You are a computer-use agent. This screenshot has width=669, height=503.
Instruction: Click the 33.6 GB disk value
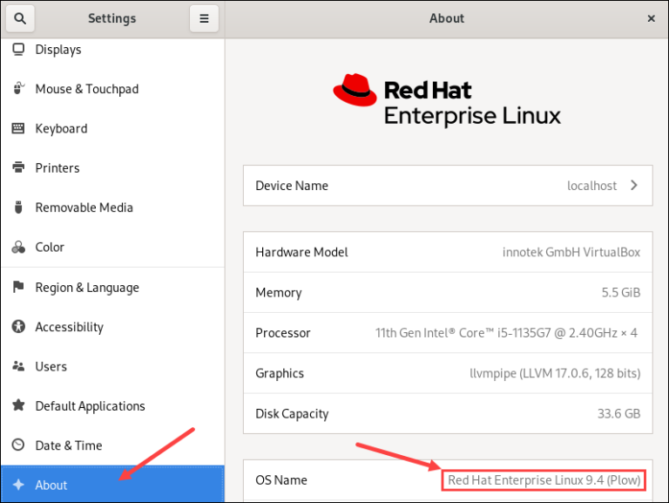pos(618,414)
